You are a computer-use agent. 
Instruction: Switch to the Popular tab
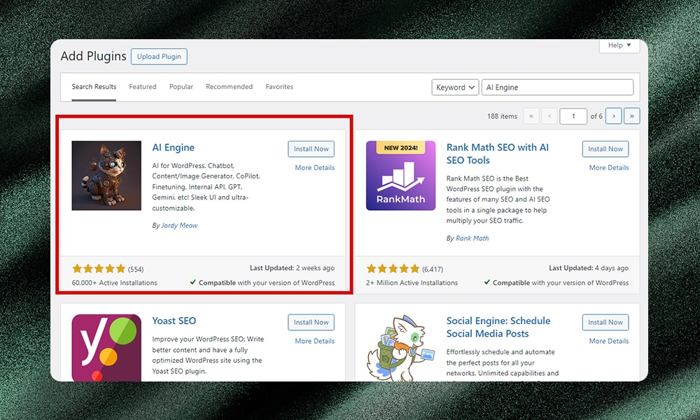click(x=181, y=87)
